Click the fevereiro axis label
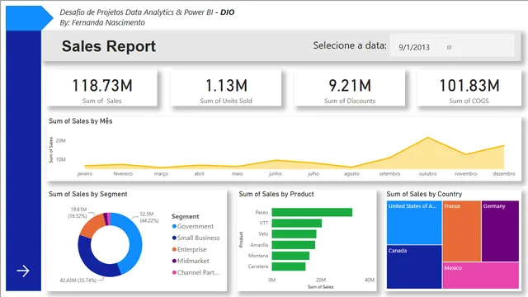The image size is (528, 297). 123,174
